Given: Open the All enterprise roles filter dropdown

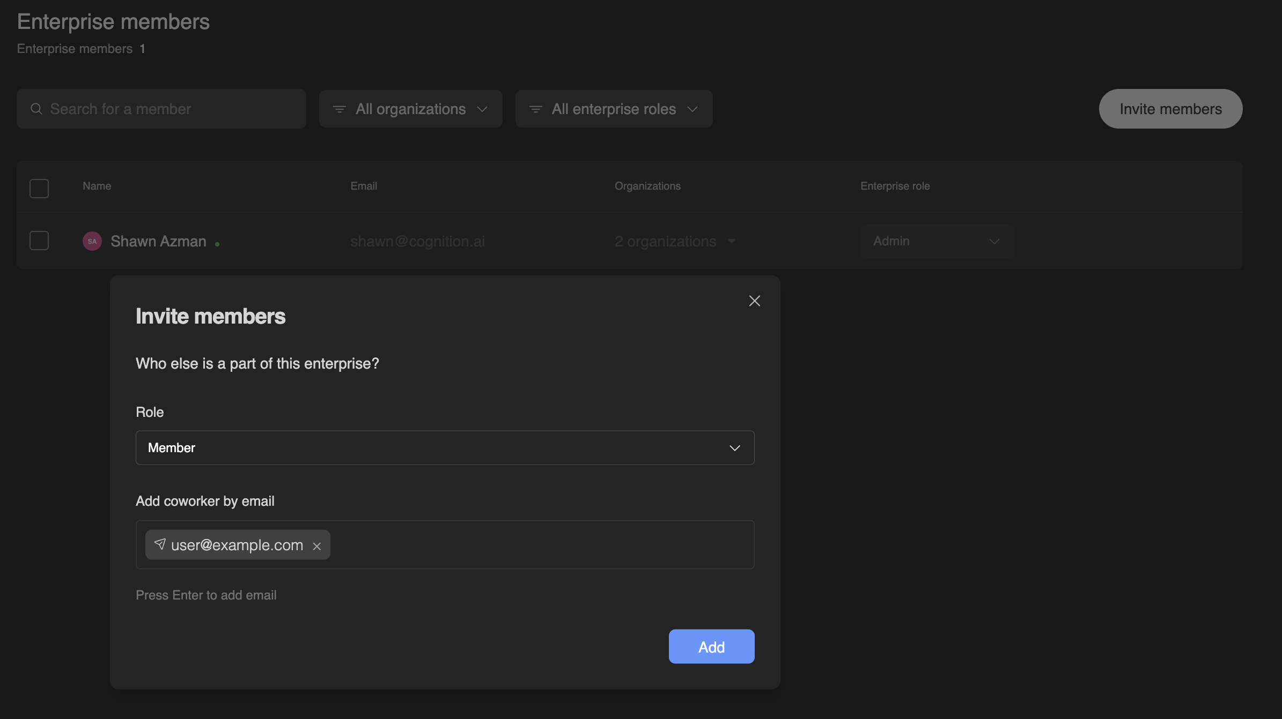Looking at the screenshot, I should [614, 109].
